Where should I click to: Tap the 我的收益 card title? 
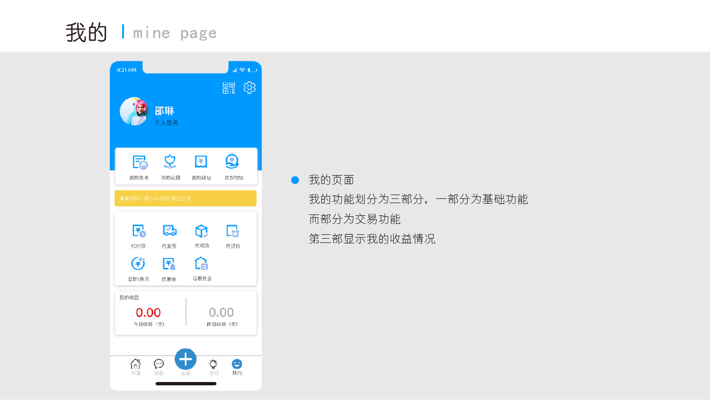click(129, 297)
